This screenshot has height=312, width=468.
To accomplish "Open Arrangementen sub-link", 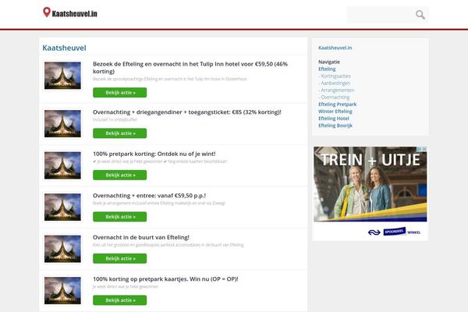I will point(336,90).
